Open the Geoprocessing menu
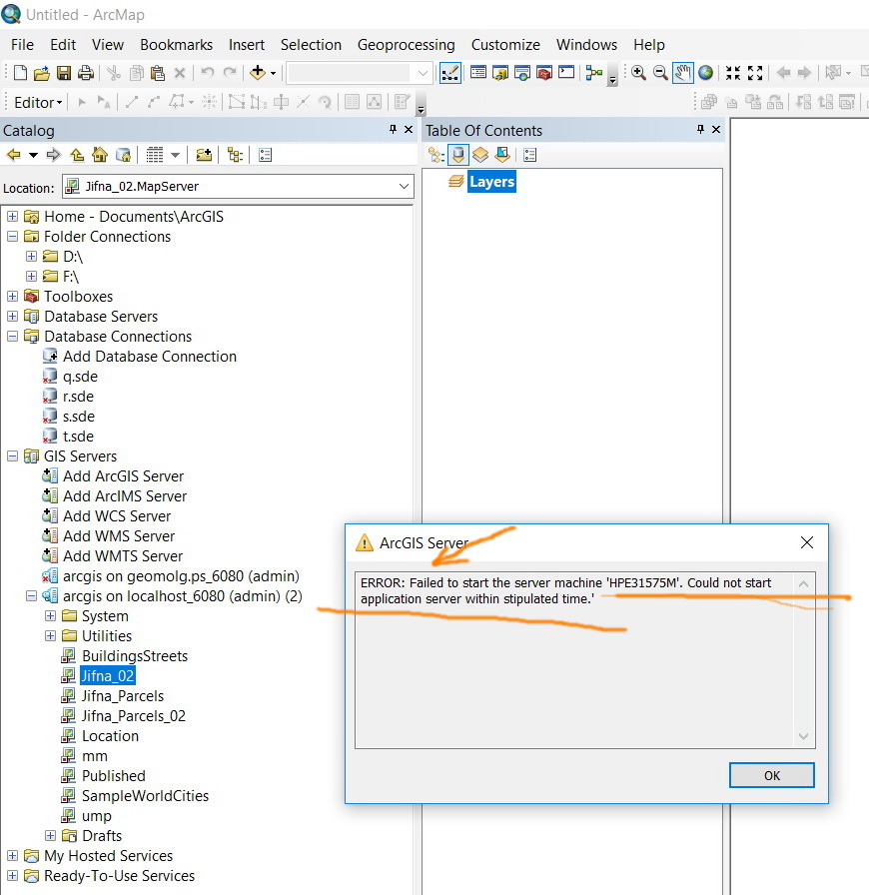The width and height of the screenshot is (869, 895). (x=406, y=45)
